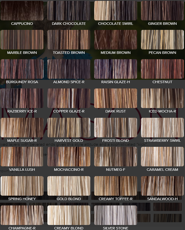This screenshot has width=185, height=230.
Task: Click the GOLD BLOND label text
Action: tap(69, 199)
